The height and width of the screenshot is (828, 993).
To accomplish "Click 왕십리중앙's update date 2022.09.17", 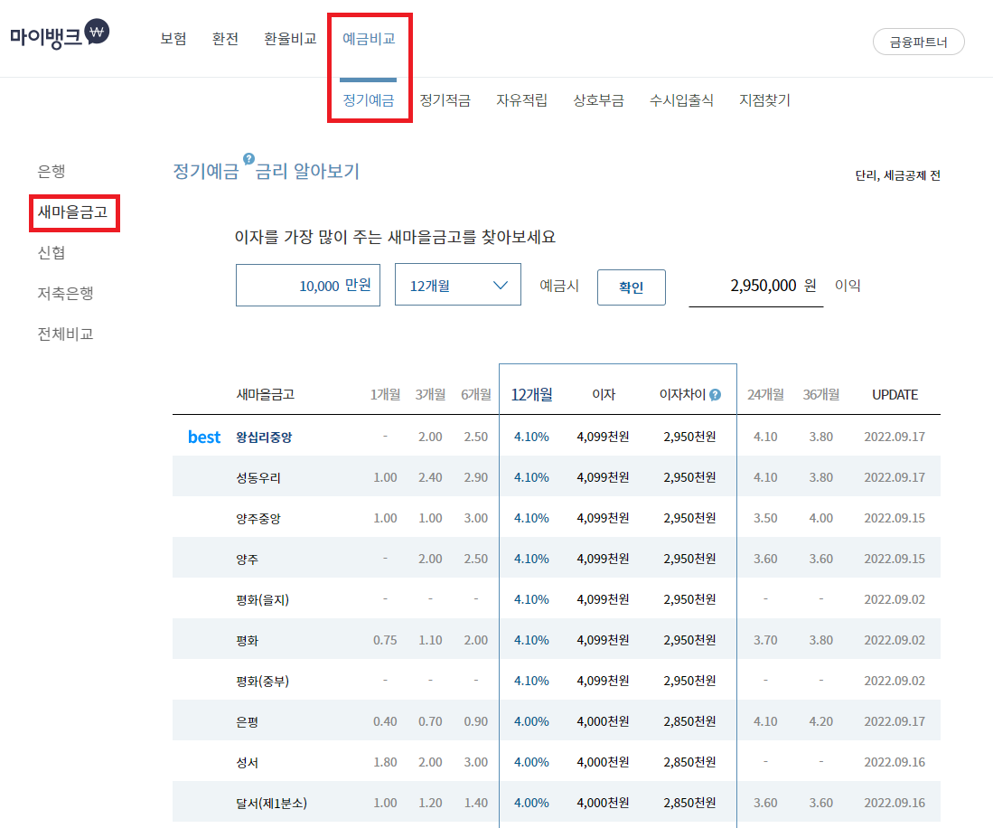I will click(x=895, y=438).
